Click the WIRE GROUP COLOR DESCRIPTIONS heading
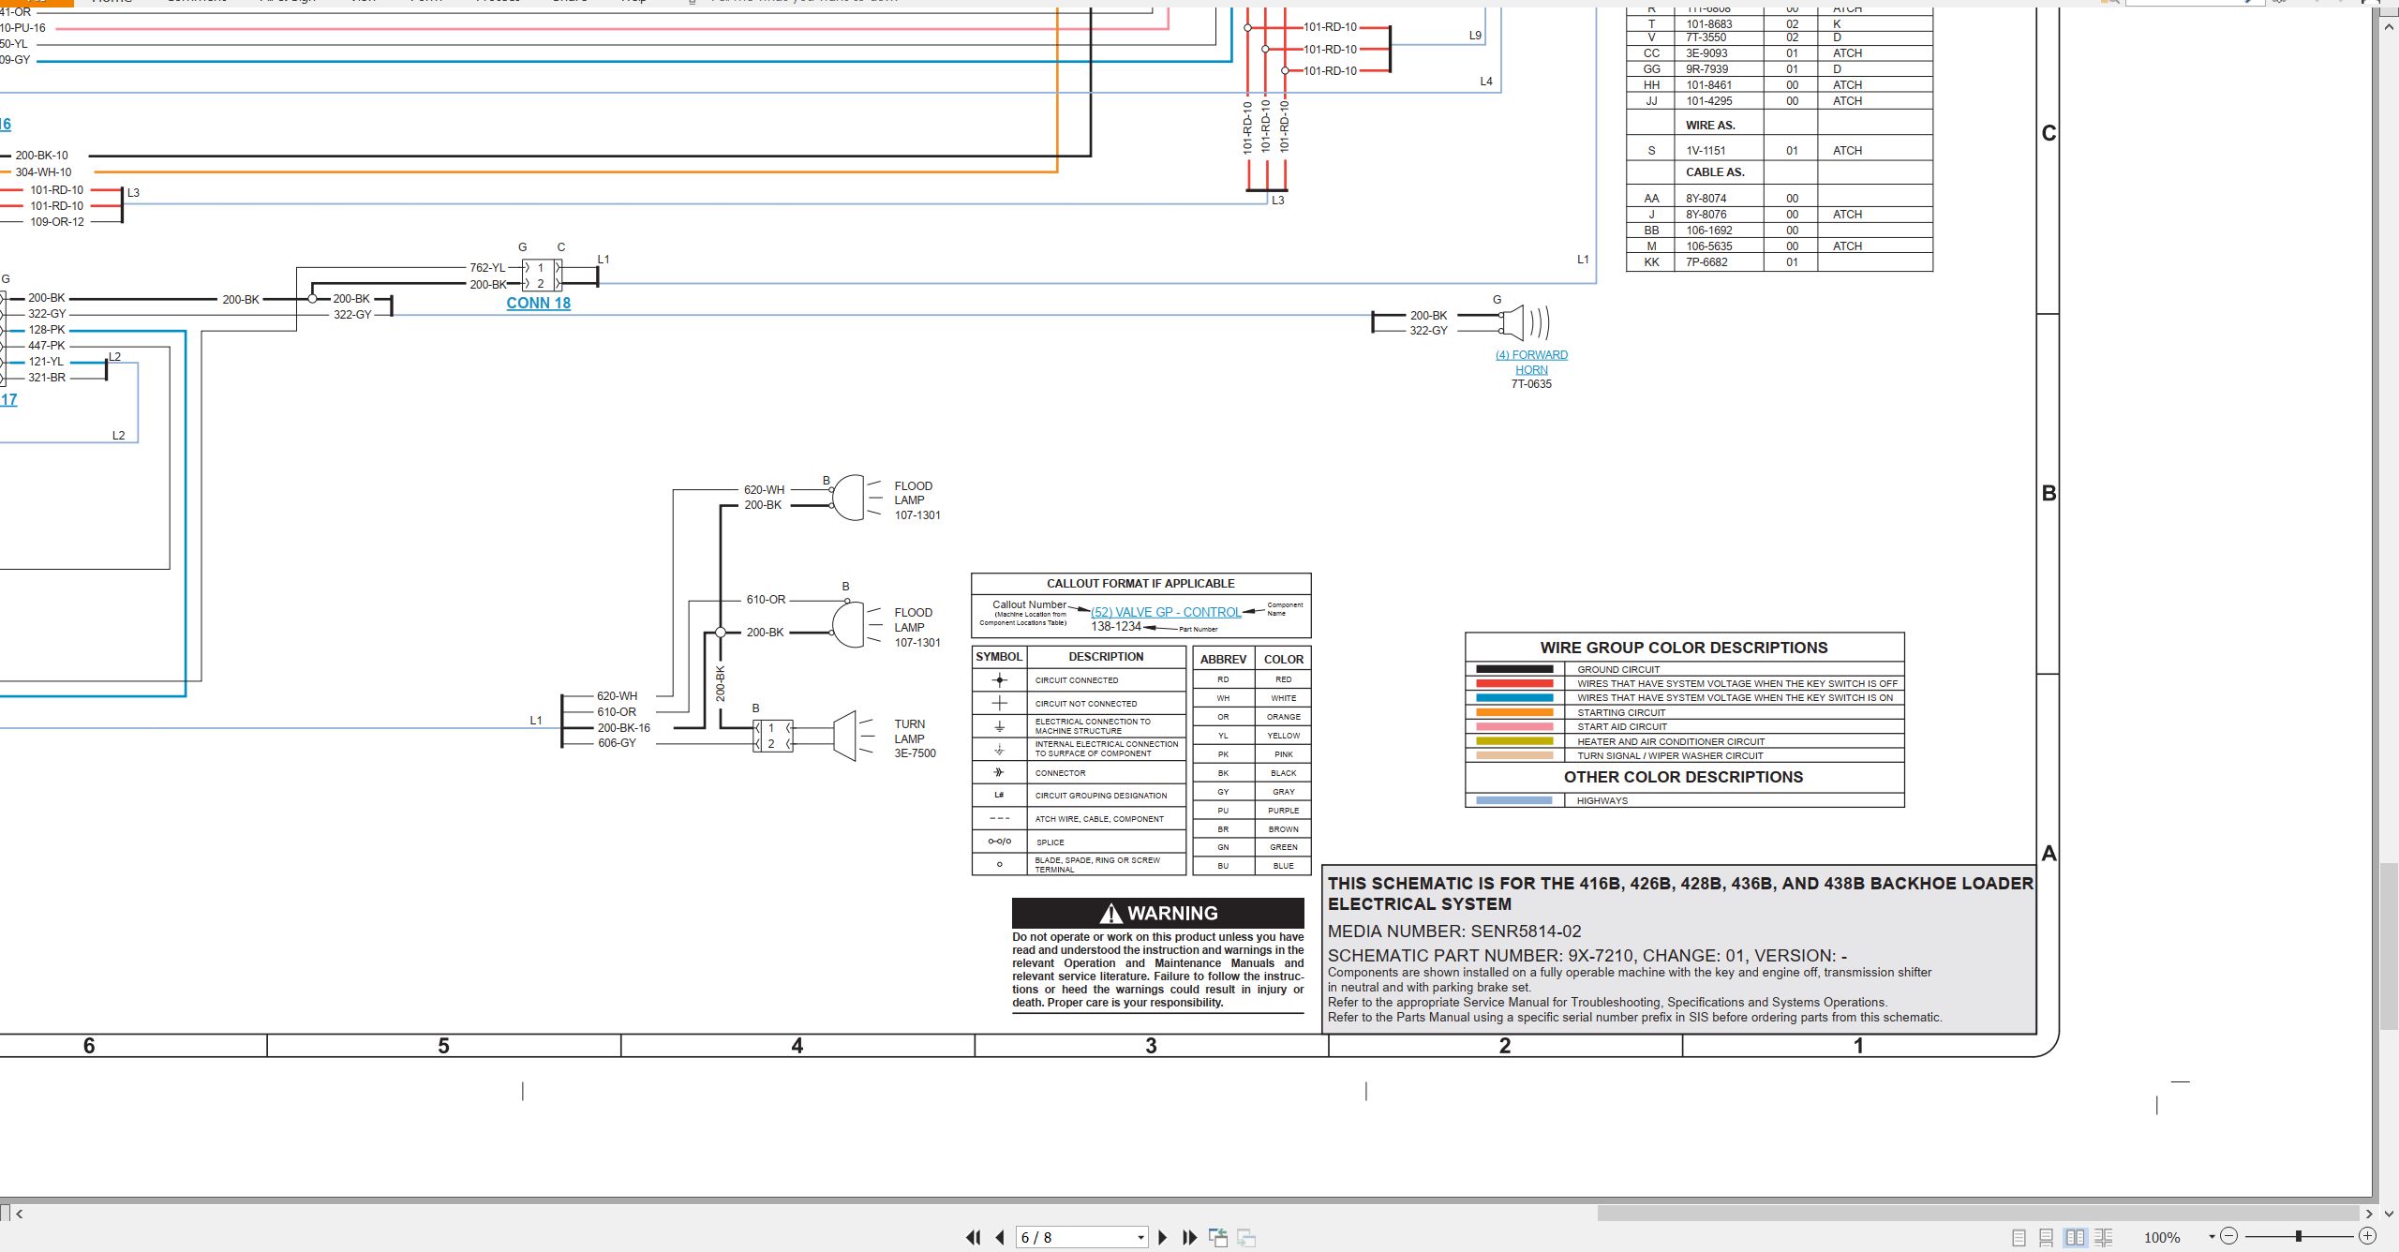The image size is (2399, 1252). [x=1684, y=648]
